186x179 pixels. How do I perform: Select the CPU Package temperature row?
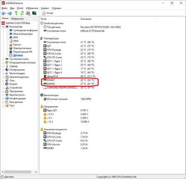pyautogui.click(x=69, y=50)
